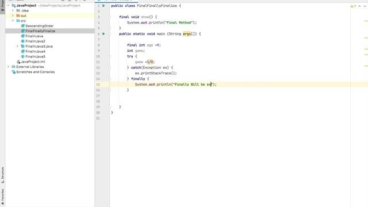Select FinalFinallyFinalize in the project tree

pyautogui.click(x=40, y=31)
